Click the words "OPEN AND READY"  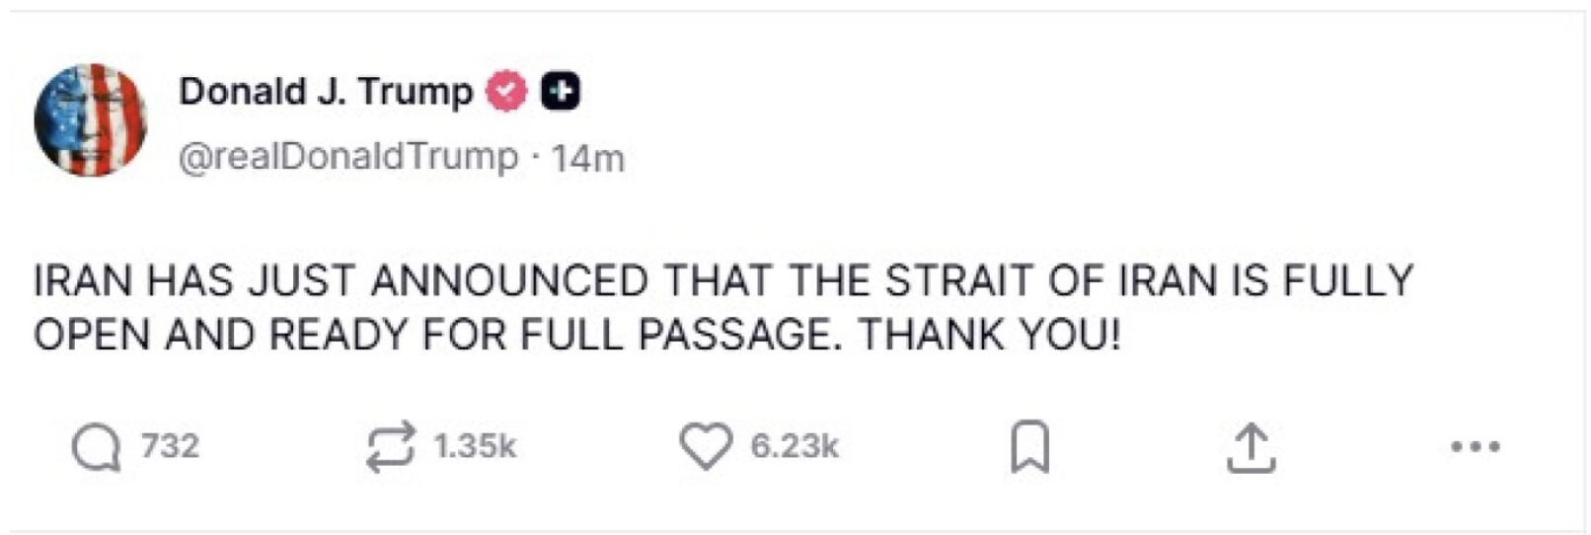tap(222, 336)
